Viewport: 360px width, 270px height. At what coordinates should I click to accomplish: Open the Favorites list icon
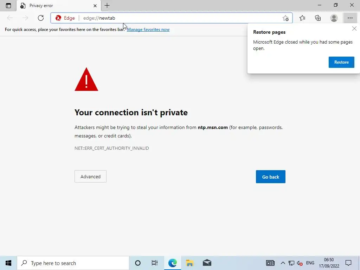[302, 18]
